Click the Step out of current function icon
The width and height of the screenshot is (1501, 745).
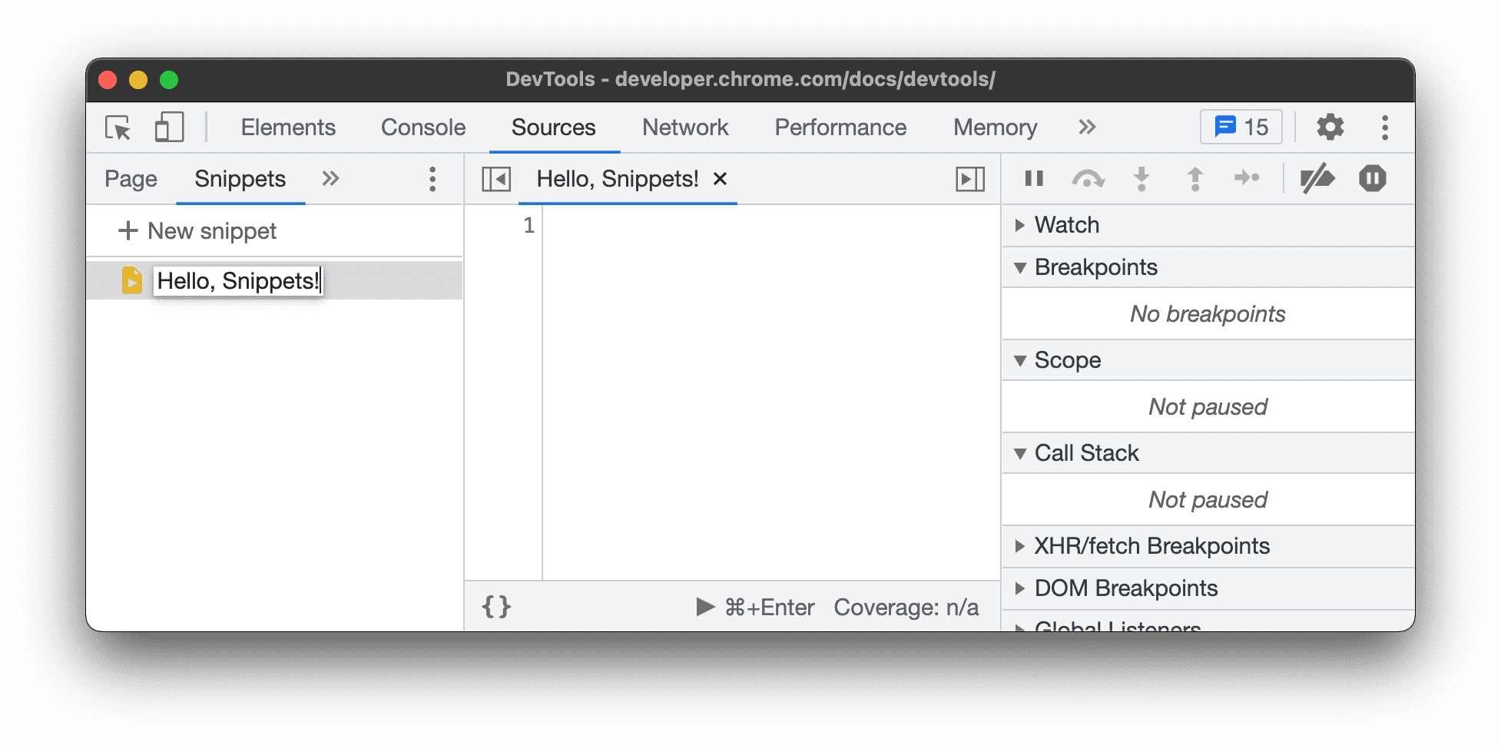(1195, 178)
